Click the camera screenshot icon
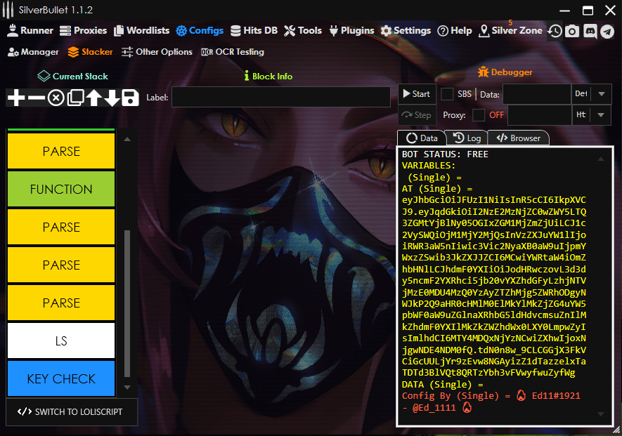 573,31
